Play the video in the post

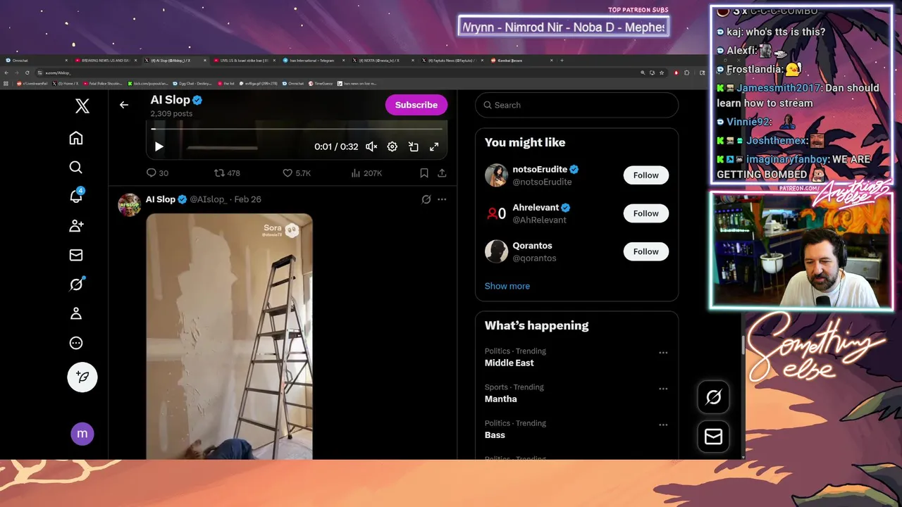coord(159,146)
